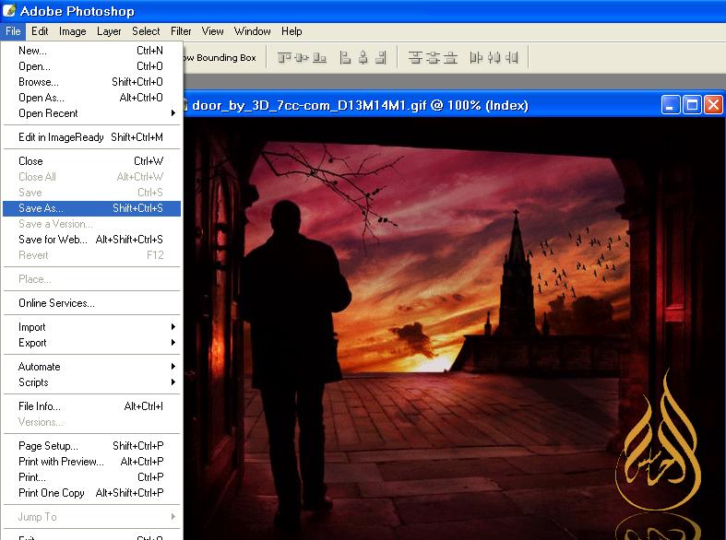
Task: Click the Align Bottom Edges icon
Action: (x=319, y=58)
